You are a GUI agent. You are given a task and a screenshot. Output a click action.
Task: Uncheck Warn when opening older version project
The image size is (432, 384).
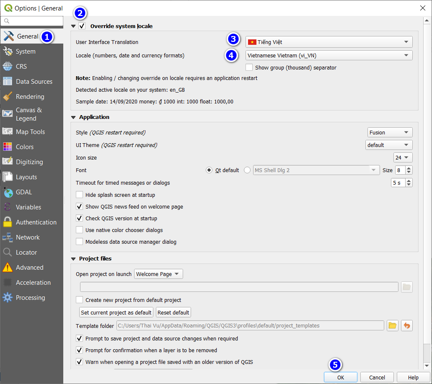click(x=79, y=362)
